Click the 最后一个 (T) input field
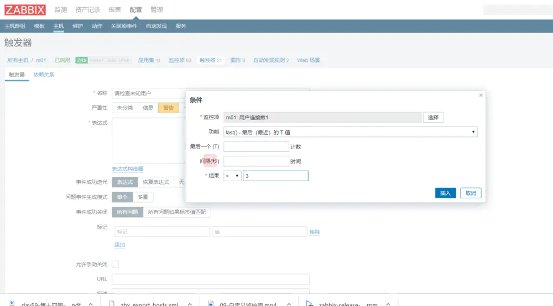 [x=256, y=146]
